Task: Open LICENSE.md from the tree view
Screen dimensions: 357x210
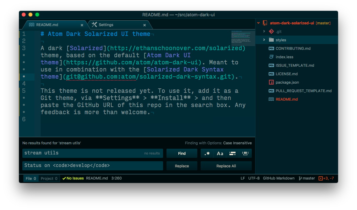Action: coord(287,74)
